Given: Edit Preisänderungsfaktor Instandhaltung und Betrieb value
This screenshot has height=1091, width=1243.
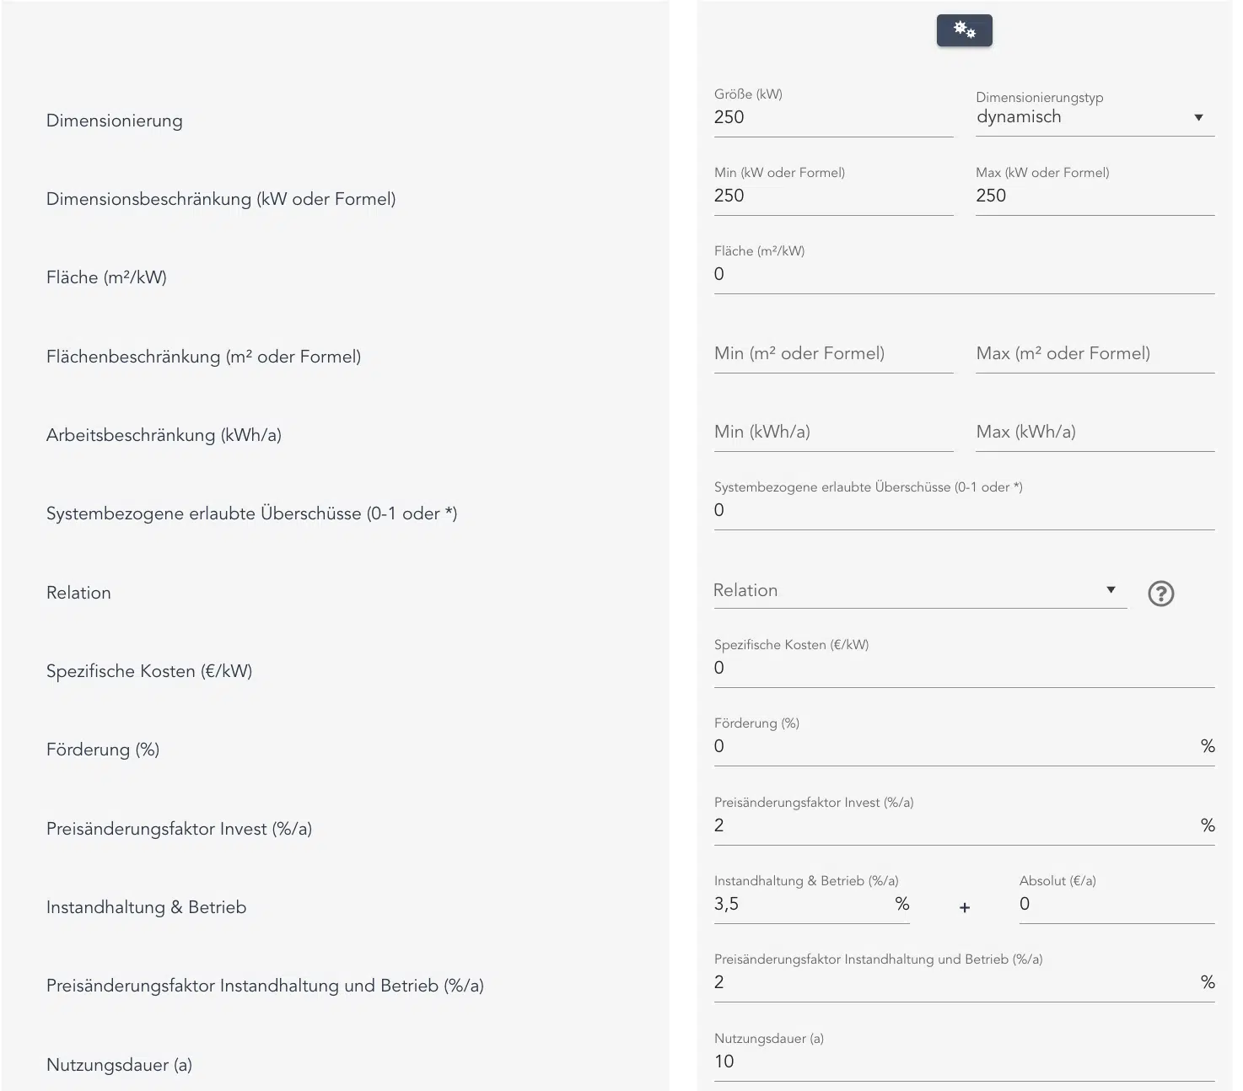Looking at the screenshot, I should coord(953,982).
